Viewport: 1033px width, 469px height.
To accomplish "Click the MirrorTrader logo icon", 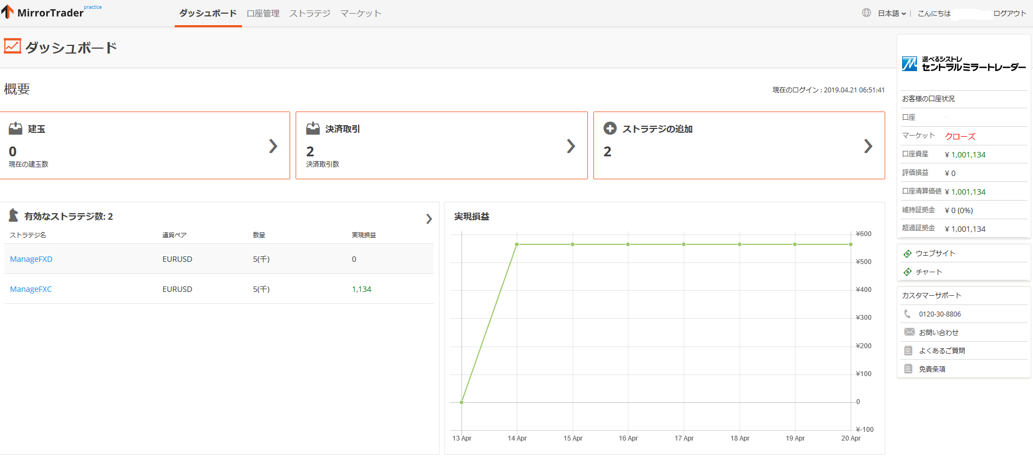I will click(x=8, y=12).
